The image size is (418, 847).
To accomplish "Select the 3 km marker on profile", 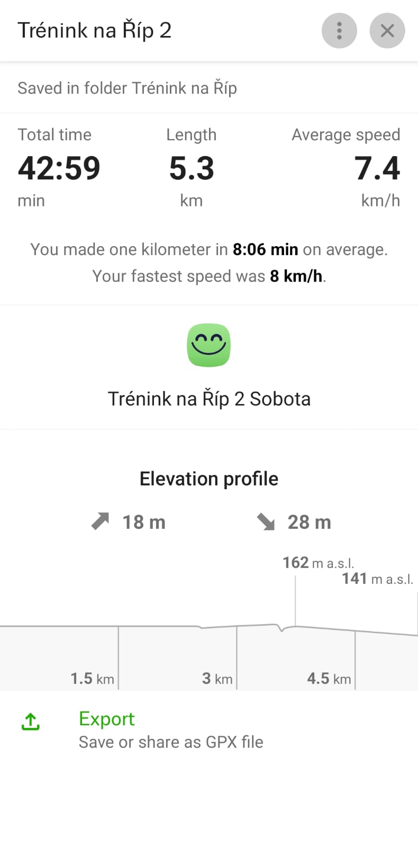I will click(217, 678).
